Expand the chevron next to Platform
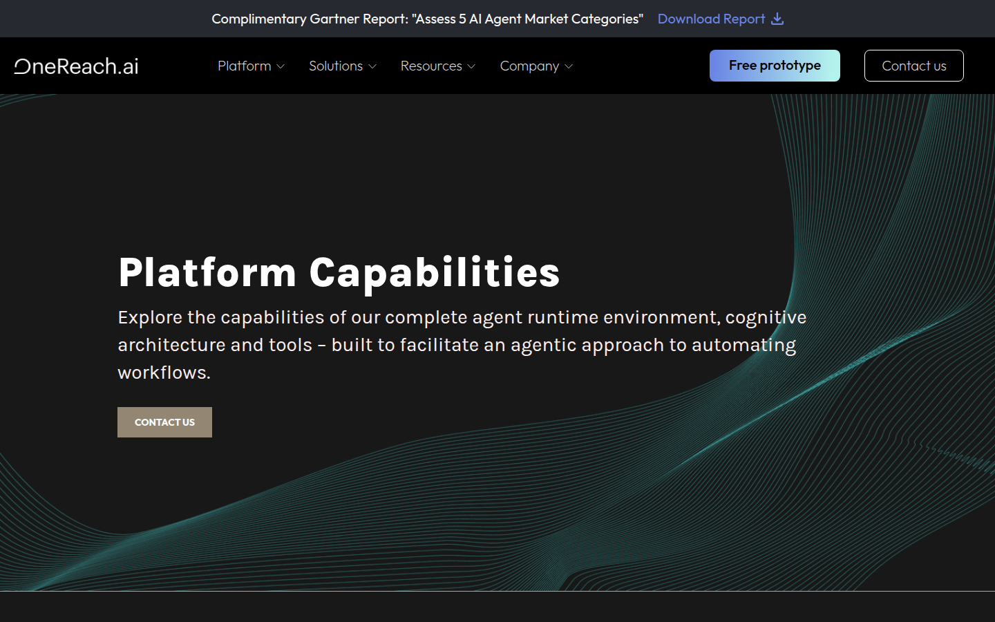The image size is (995, 622). click(x=281, y=66)
